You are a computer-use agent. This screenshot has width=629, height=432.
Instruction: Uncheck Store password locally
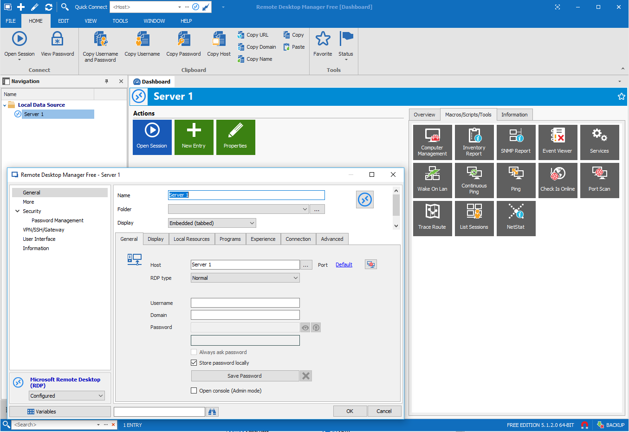(x=194, y=362)
